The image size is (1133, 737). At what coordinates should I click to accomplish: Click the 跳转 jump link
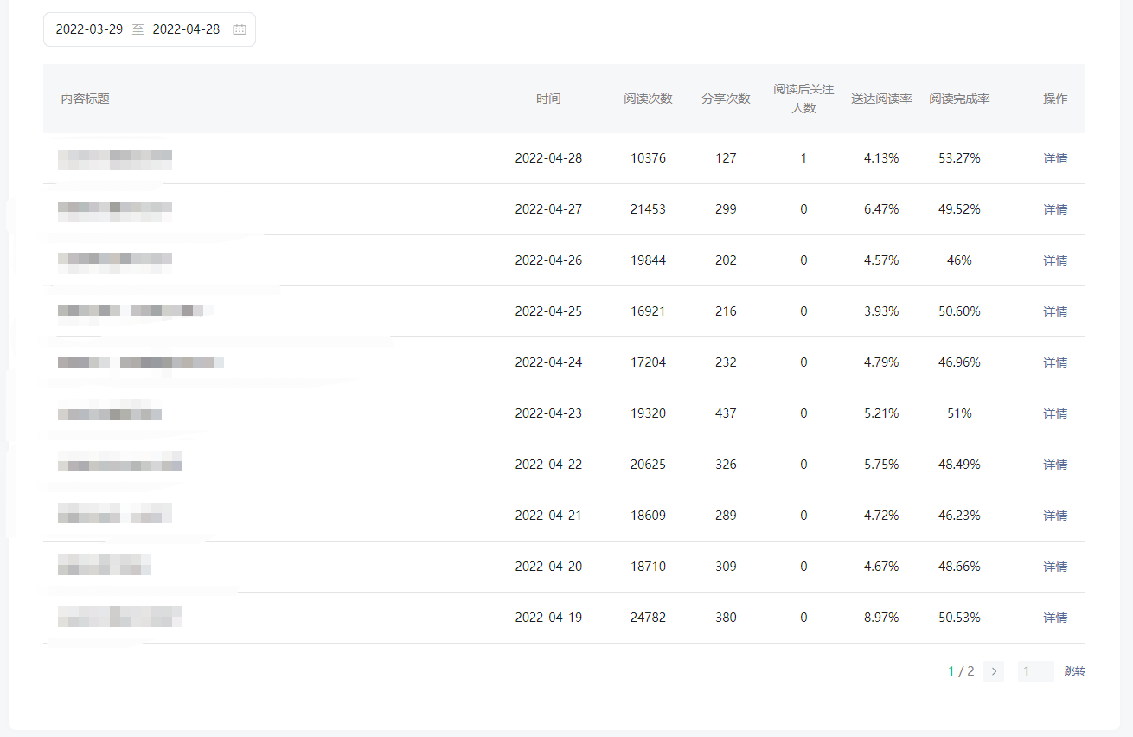[1074, 671]
